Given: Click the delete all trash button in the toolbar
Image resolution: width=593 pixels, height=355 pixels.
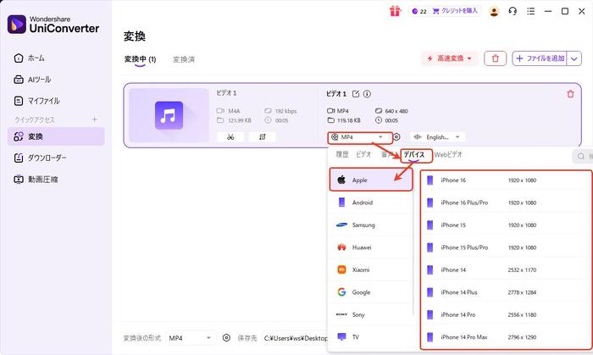Looking at the screenshot, I should coord(495,58).
